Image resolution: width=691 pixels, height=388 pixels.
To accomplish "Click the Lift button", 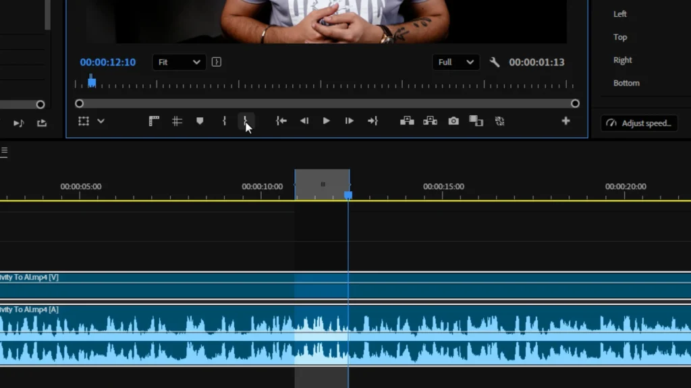I will (x=407, y=121).
